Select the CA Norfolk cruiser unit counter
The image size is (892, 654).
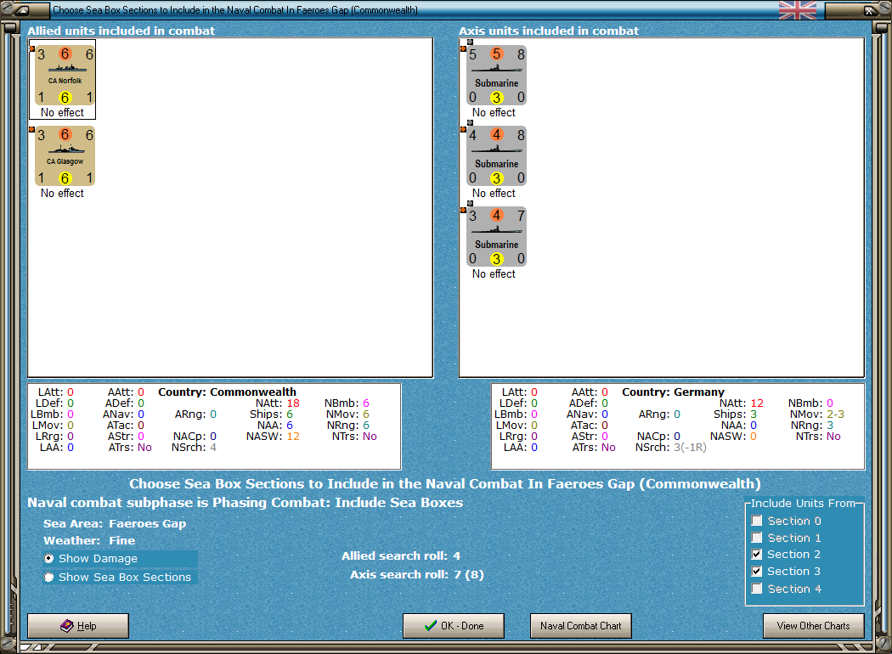coord(65,76)
